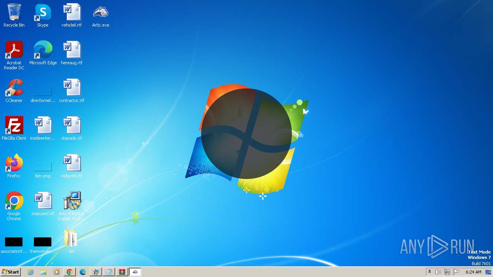493x277 pixels.
Task: Open the Recycle Bin icon
Action: [x=14, y=15]
